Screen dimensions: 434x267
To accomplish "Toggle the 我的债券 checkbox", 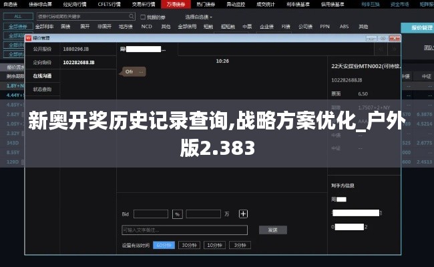I will click(x=144, y=17).
